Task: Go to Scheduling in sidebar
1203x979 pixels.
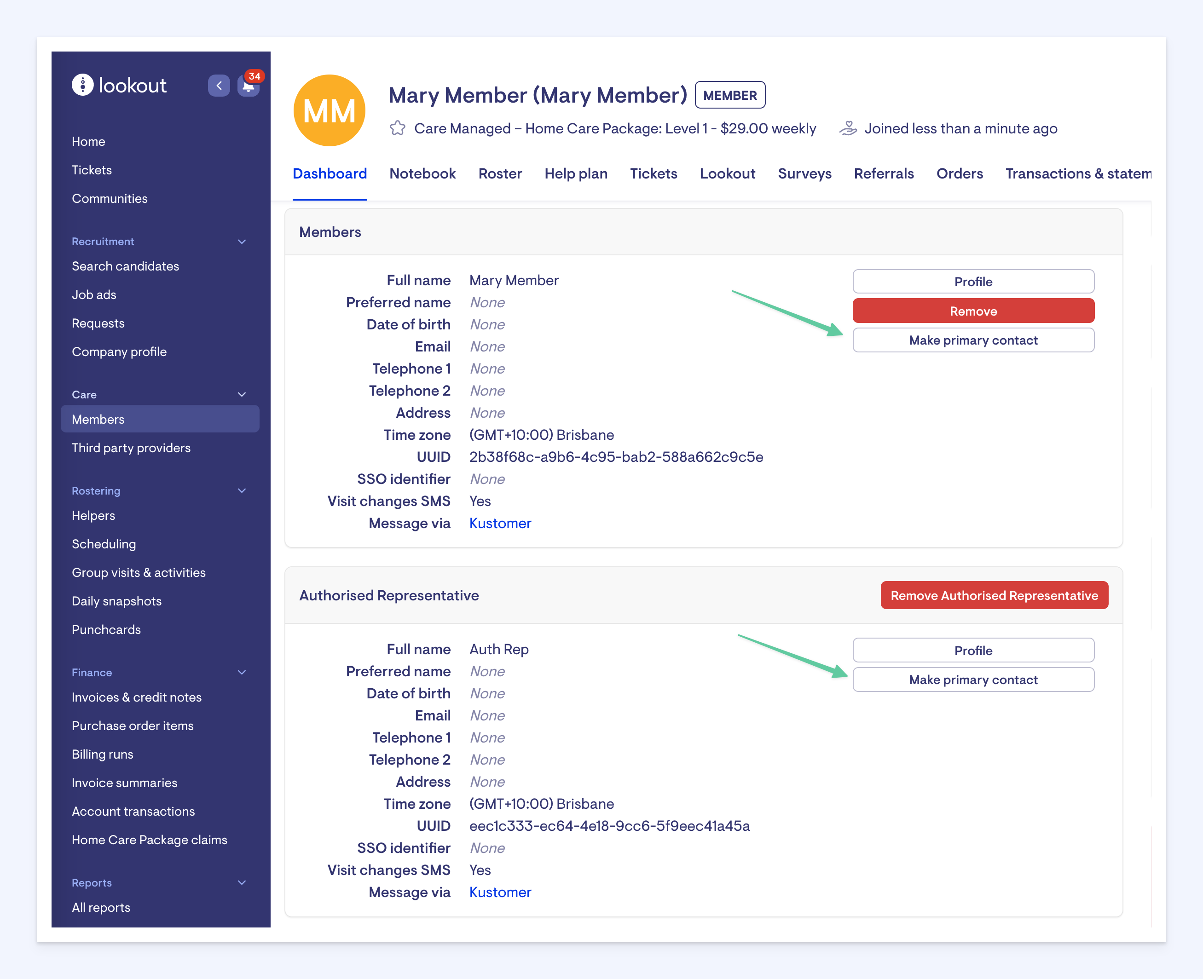Action: point(104,544)
